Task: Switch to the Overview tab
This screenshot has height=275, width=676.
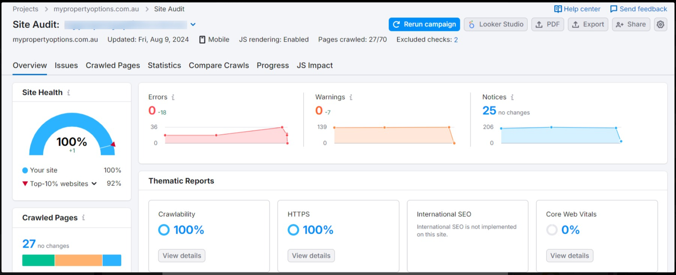Action: tap(30, 65)
